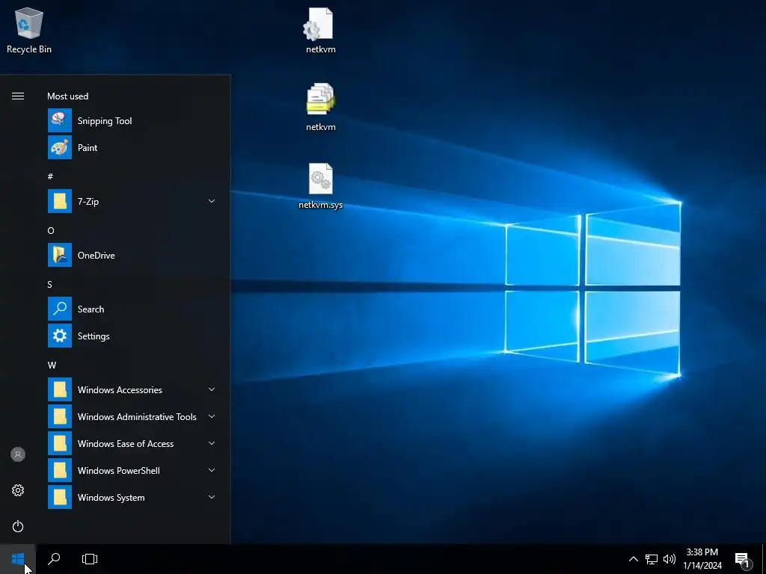The width and height of the screenshot is (766, 574).
Task: Open the Windows Accessories folder icon
Action: 60,389
